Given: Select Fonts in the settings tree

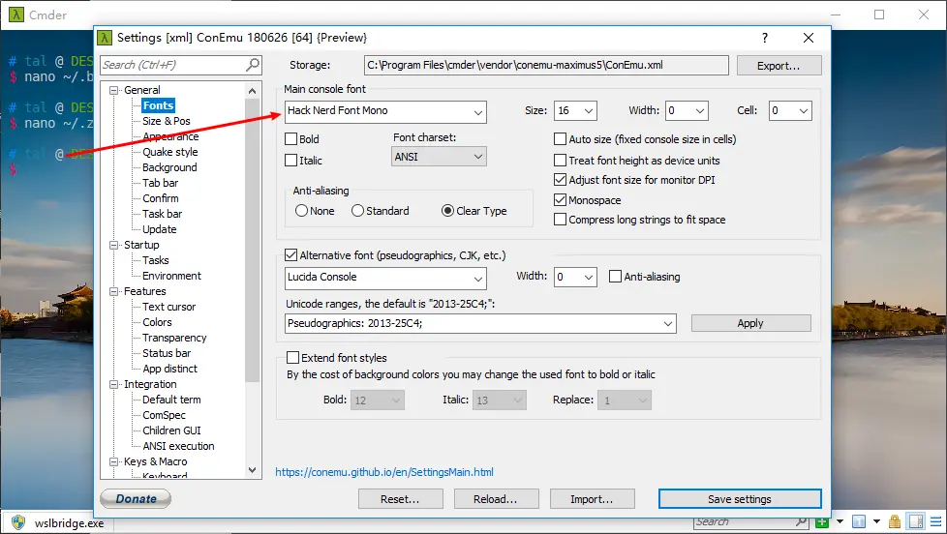Looking at the screenshot, I should point(158,105).
